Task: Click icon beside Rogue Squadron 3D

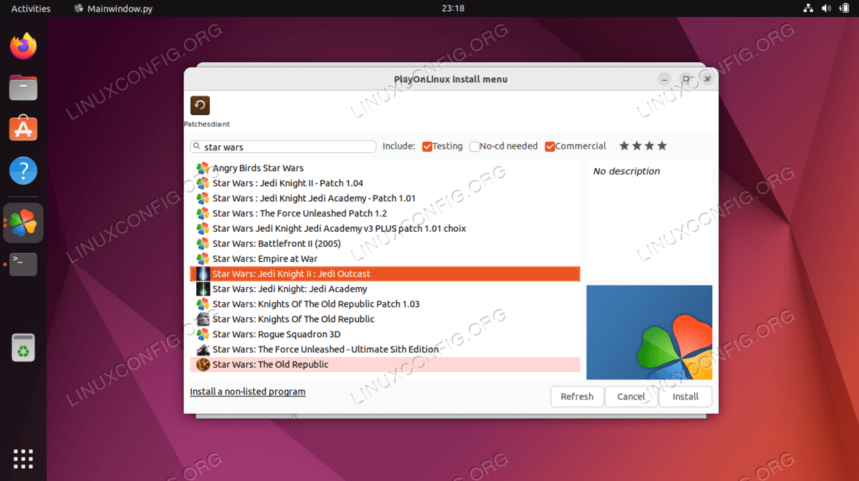Action: click(x=203, y=334)
